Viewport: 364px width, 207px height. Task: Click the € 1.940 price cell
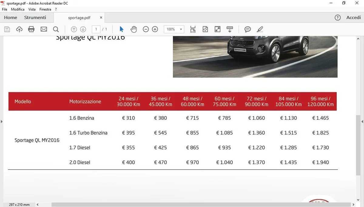(321, 162)
